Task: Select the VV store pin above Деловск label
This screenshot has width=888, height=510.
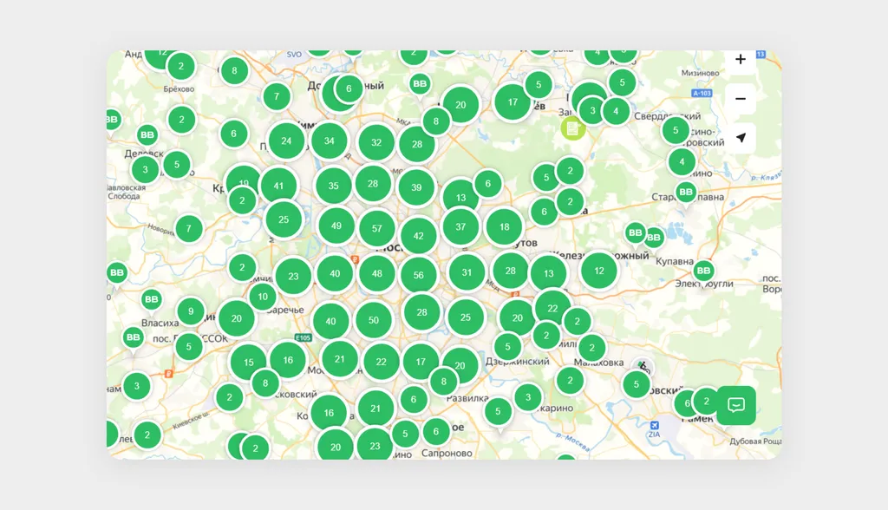Action: pos(147,134)
